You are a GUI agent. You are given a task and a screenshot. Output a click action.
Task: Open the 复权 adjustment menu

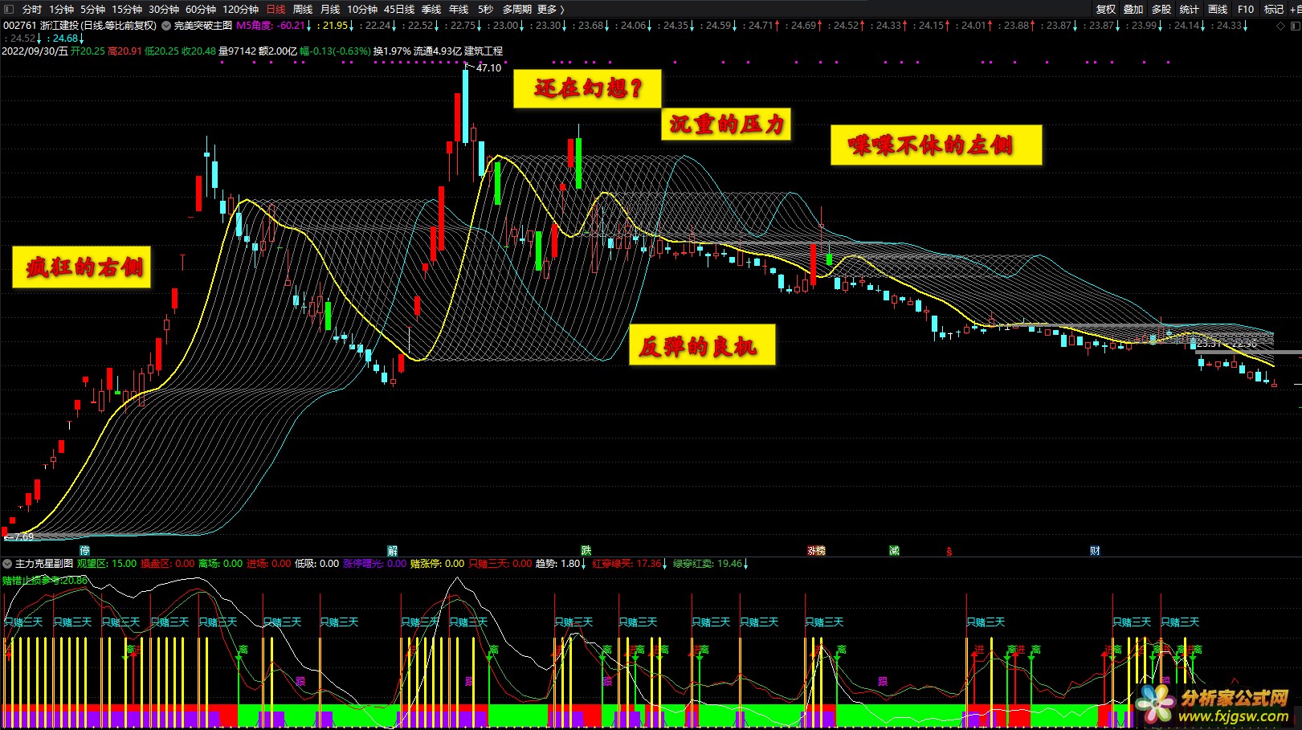point(1106,10)
